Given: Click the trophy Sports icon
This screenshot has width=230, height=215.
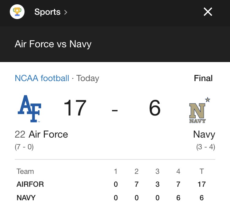Looking at the screenshot, I should tap(17, 12).
